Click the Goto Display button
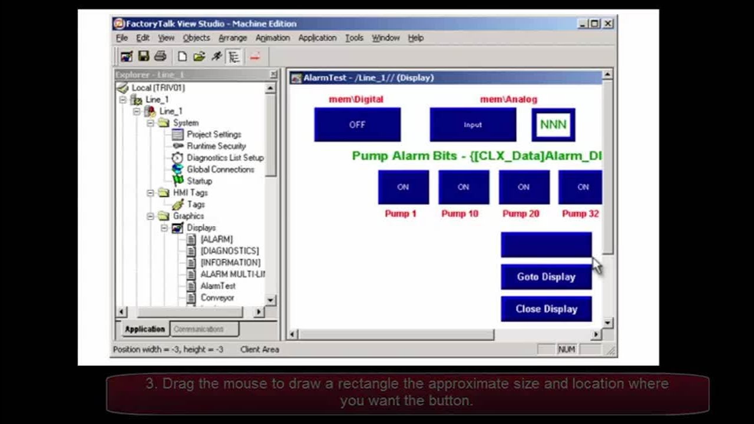 pyautogui.click(x=546, y=277)
